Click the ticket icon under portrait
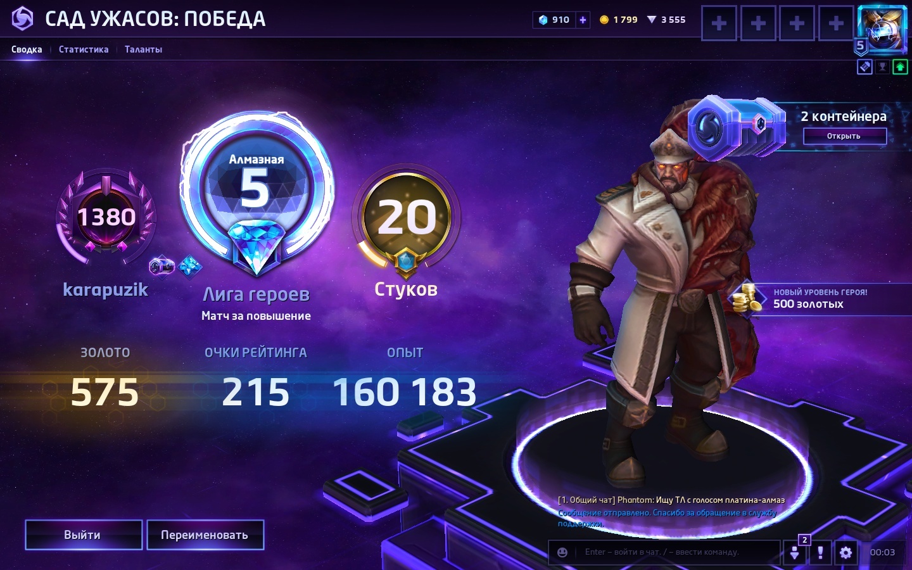 (864, 66)
